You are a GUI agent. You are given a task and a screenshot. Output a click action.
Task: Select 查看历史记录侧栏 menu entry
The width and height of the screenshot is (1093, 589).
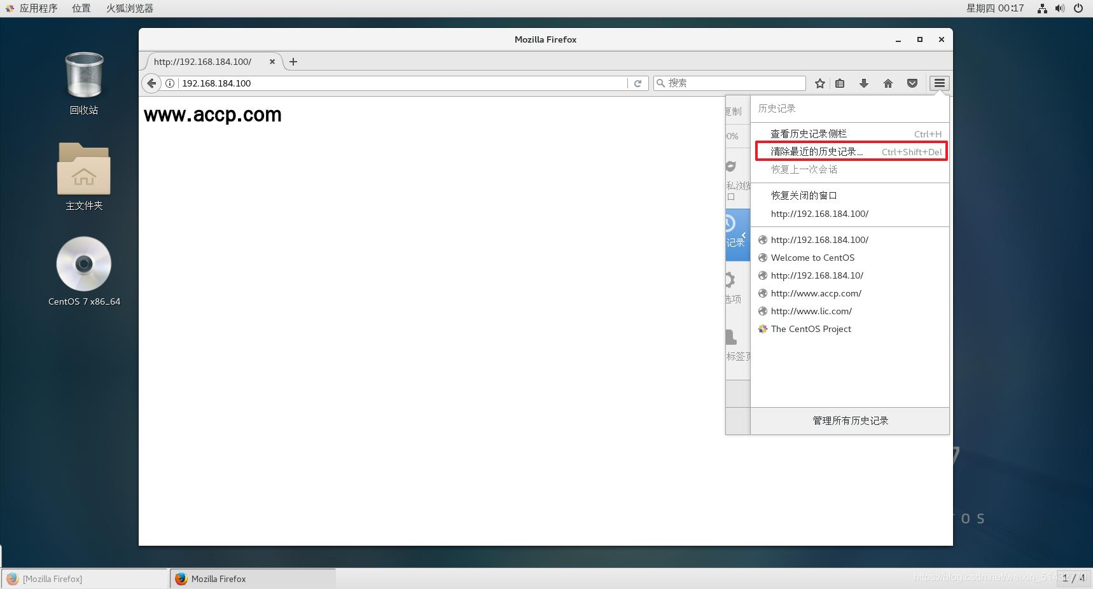(850, 134)
